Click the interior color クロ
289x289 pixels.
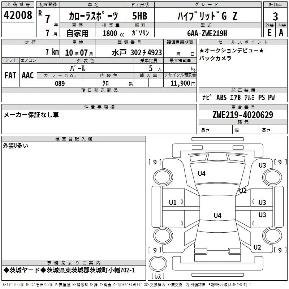(x=105, y=83)
